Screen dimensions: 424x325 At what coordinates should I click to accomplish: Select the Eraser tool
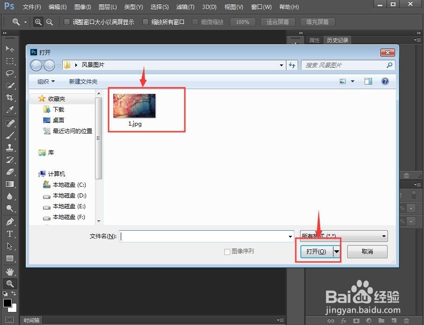click(10, 172)
